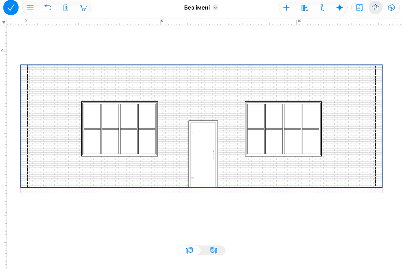Screen dimensions: 403x269
Task: Open the AI sparkle assistant
Action: [x=340, y=8]
